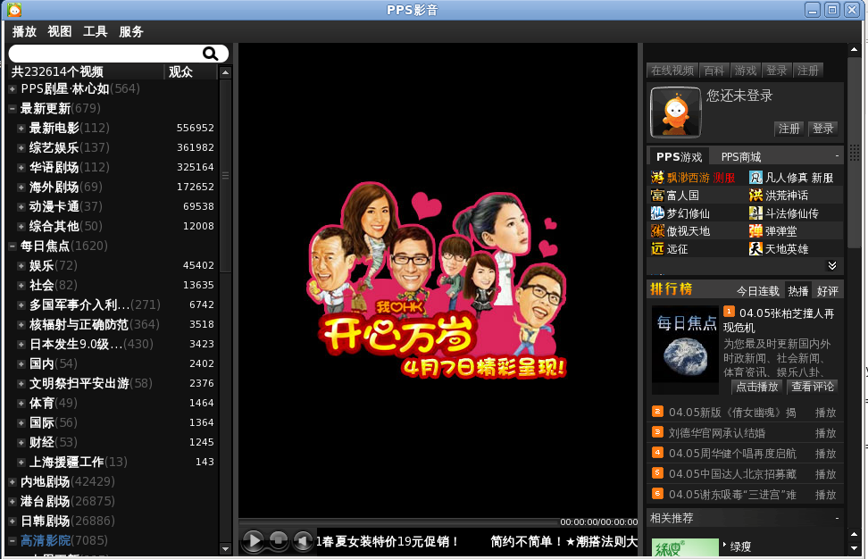Select the 今日连载 ranking tab
The image size is (868, 559).
point(757,291)
